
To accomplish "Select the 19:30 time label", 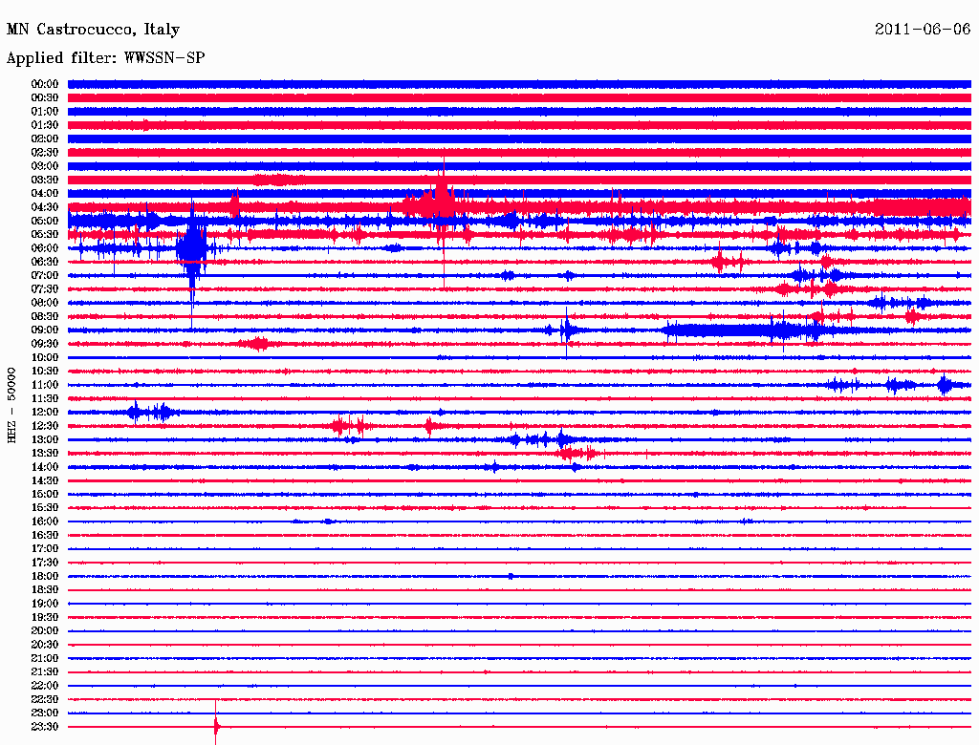I will (45, 617).
